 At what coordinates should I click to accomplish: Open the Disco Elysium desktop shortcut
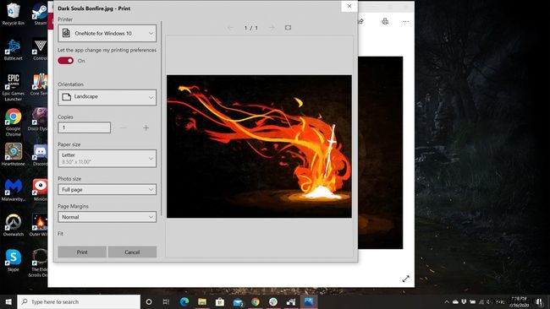39,119
